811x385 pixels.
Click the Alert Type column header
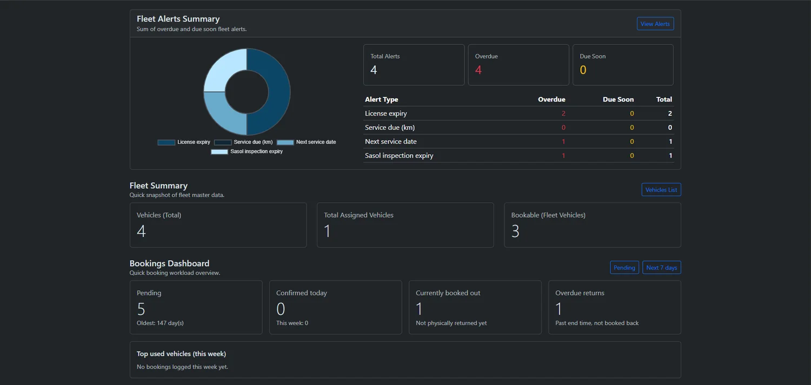381,99
